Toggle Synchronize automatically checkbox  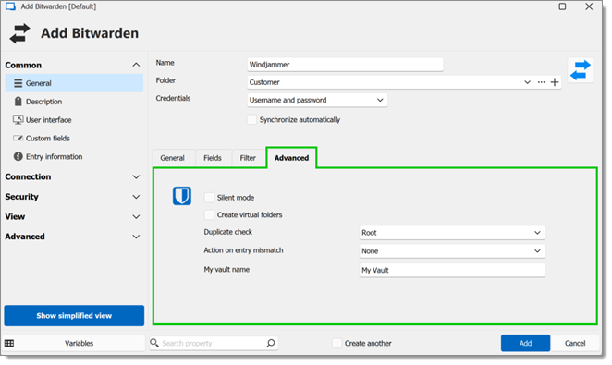tap(251, 119)
